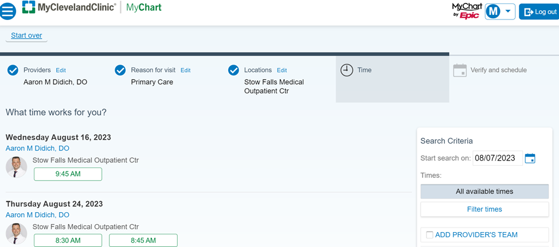Click the Reason for visit checkmark icon

(x=120, y=70)
